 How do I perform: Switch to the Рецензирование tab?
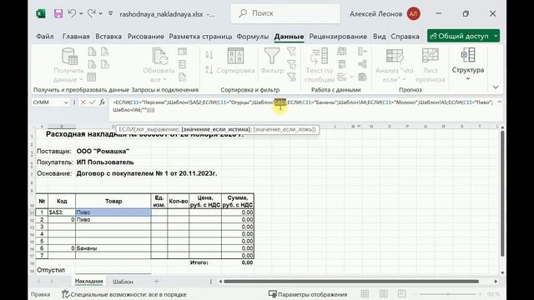click(x=338, y=36)
